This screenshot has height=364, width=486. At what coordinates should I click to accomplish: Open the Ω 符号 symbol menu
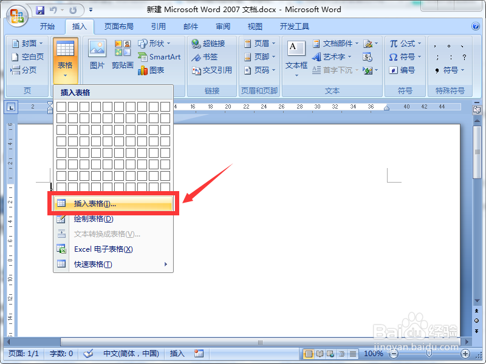tap(405, 56)
